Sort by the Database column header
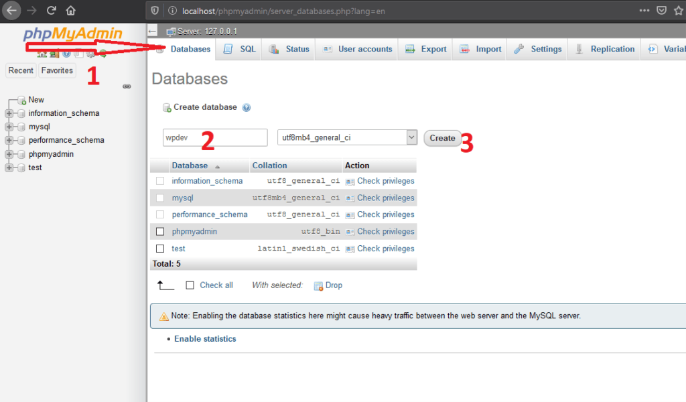 click(190, 165)
